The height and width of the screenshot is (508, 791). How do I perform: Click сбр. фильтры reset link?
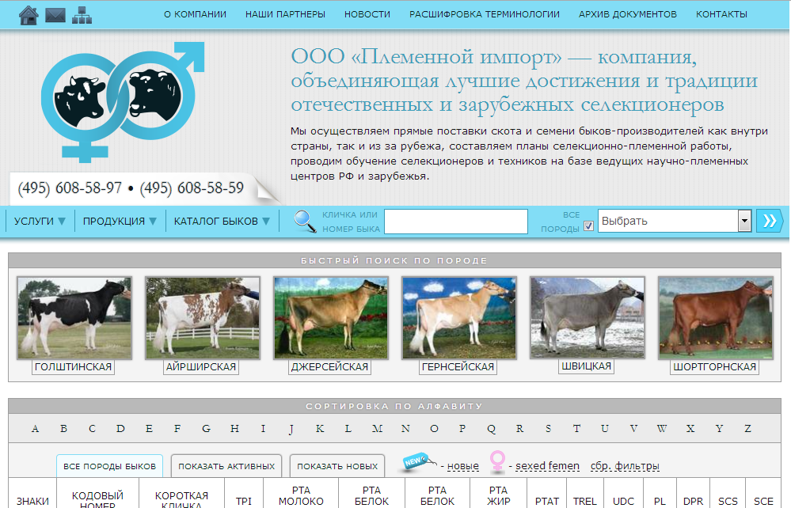(625, 466)
